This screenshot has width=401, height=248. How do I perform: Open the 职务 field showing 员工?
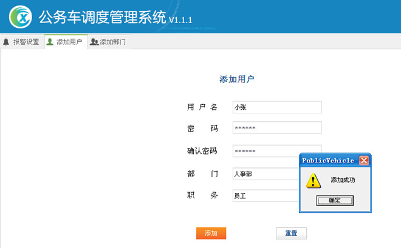(x=266, y=195)
